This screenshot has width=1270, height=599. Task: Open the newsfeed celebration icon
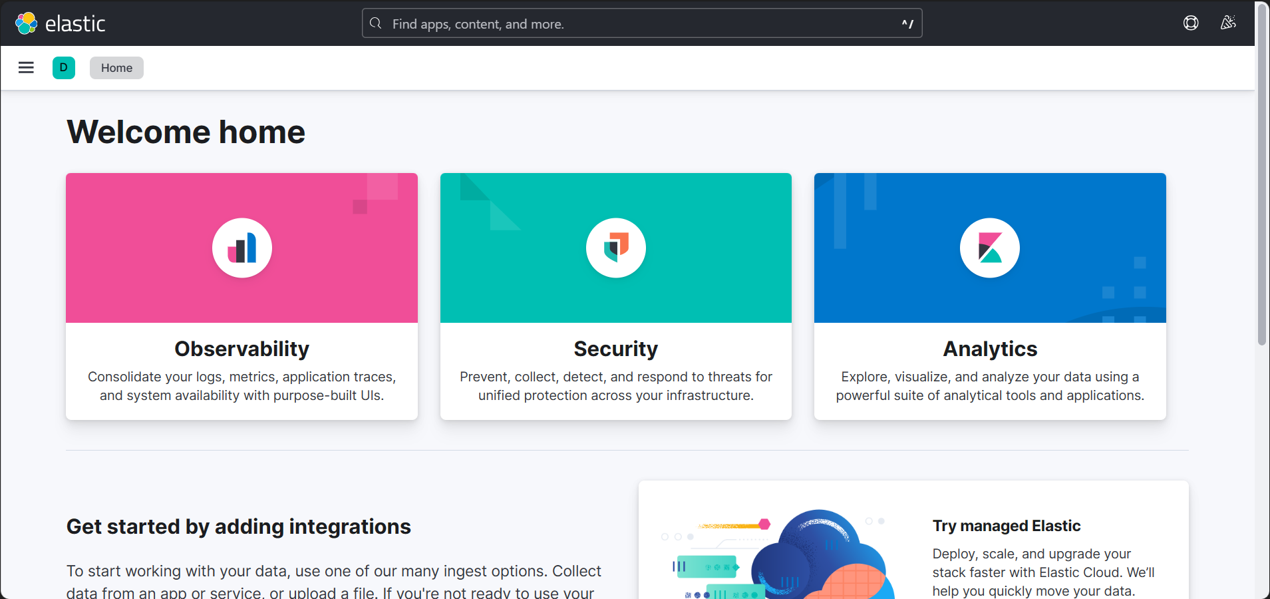(1228, 23)
